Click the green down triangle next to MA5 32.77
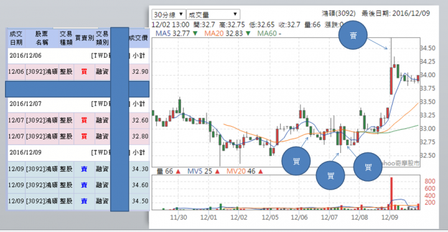 tap(195, 34)
